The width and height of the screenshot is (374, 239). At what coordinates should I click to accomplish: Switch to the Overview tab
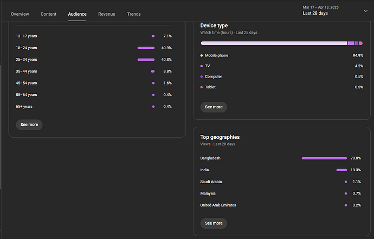pyautogui.click(x=20, y=14)
